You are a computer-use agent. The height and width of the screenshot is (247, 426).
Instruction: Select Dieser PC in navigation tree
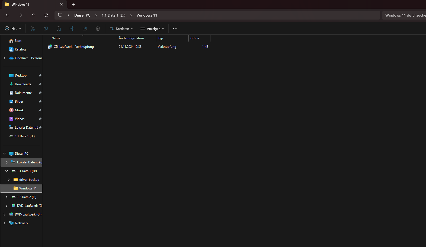coord(22,154)
